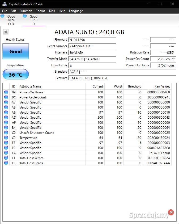Click the Raw Values column header
179x224 pixels.
(x=157, y=86)
